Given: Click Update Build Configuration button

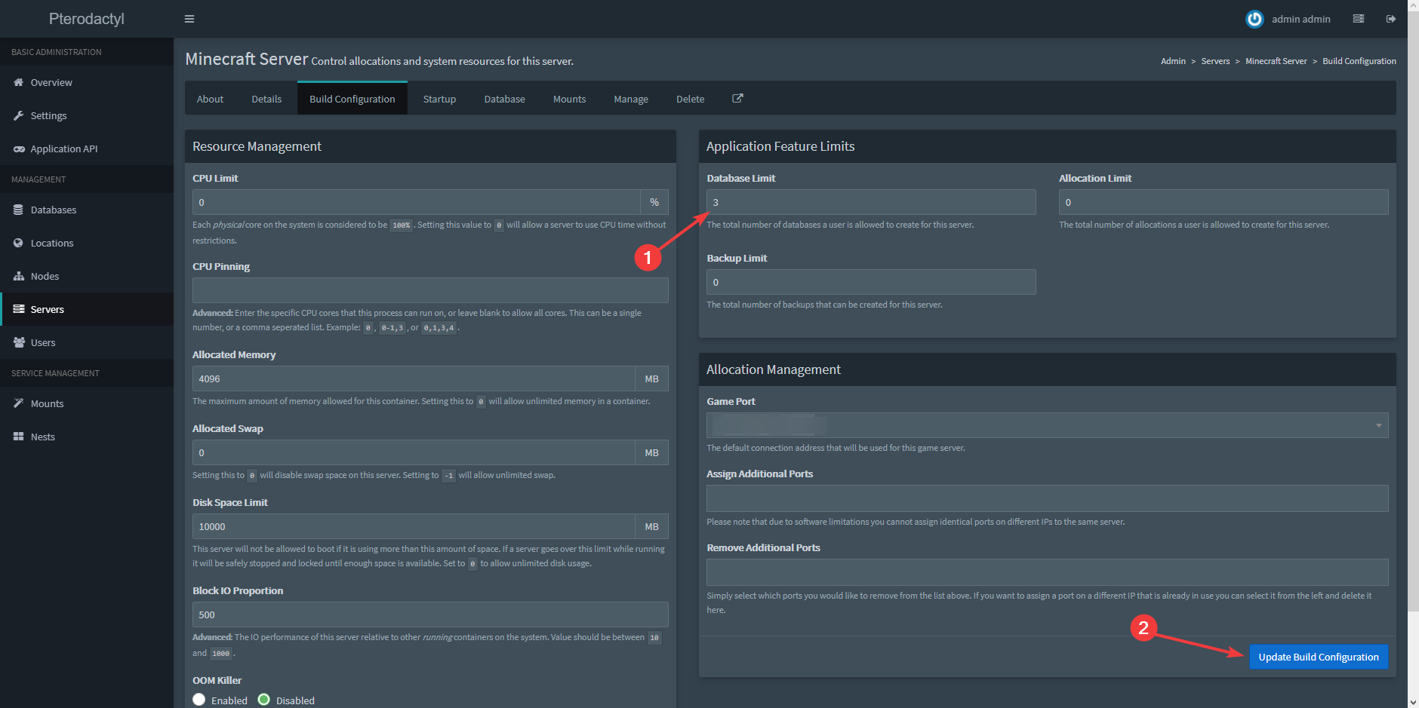Looking at the screenshot, I should click(1318, 657).
